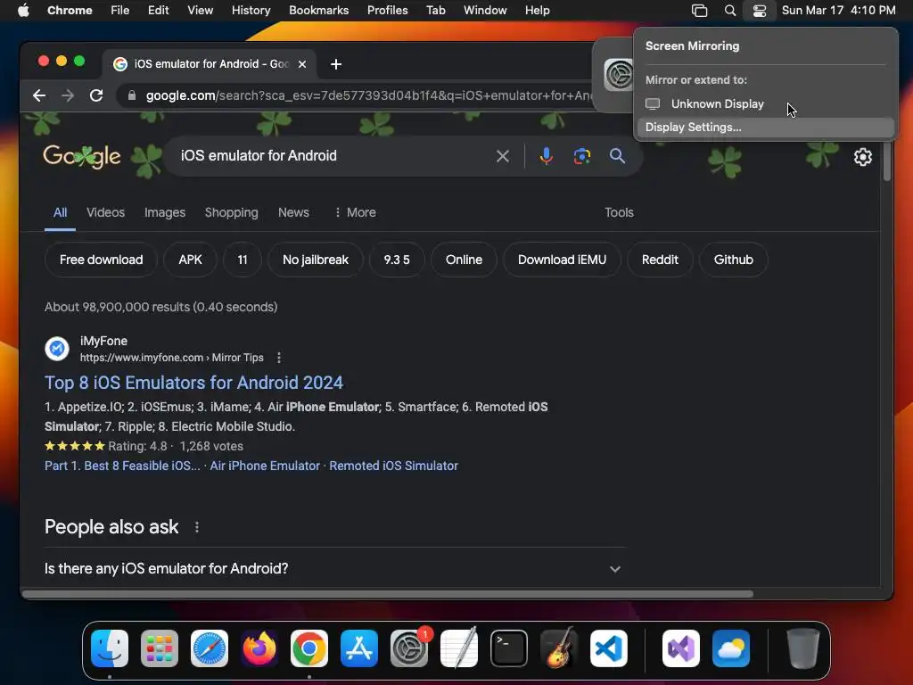Apply the Online filter chip
Screen dimensions: 913x685
coord(464,260)
